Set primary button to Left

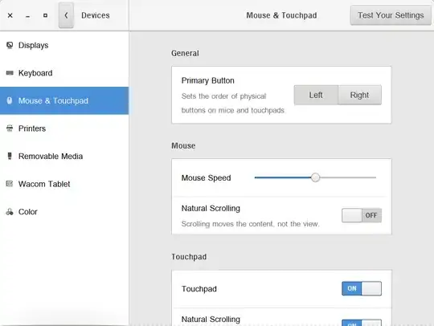(316, 95)
